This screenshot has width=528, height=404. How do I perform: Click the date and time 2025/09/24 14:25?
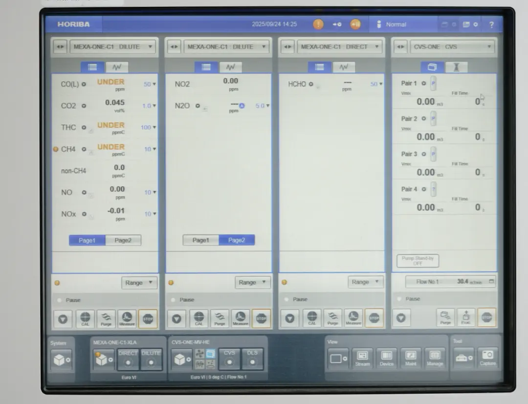[x=274, y=24]
